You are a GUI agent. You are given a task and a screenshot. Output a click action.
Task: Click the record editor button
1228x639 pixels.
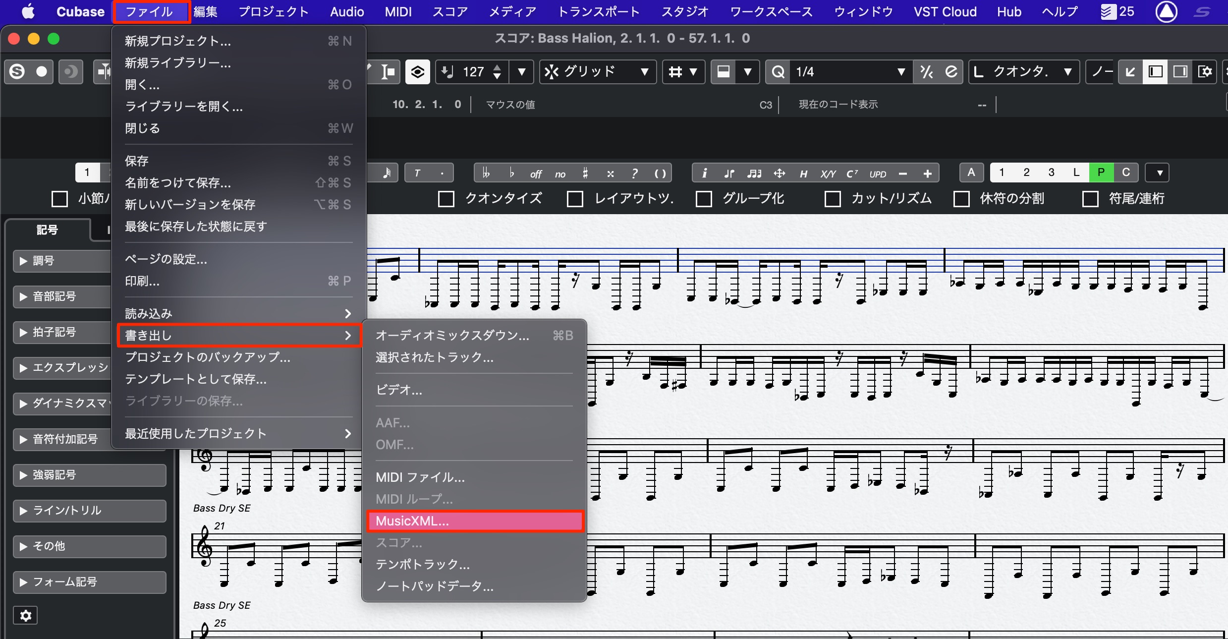pyautogui.click(x=42, y=72)
